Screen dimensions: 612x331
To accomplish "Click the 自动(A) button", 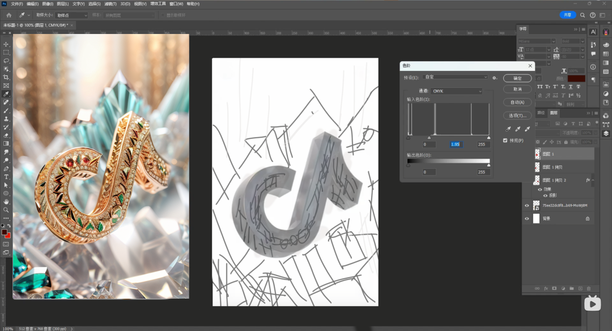I will (517, 102).
